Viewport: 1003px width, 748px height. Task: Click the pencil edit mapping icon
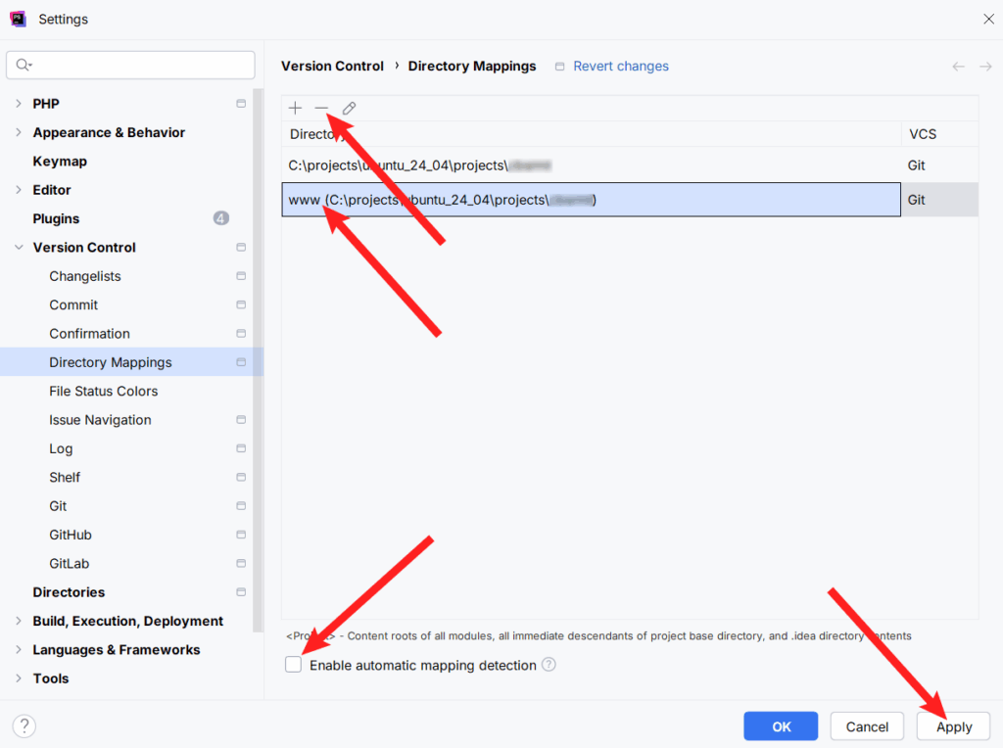tap(349, 108)
